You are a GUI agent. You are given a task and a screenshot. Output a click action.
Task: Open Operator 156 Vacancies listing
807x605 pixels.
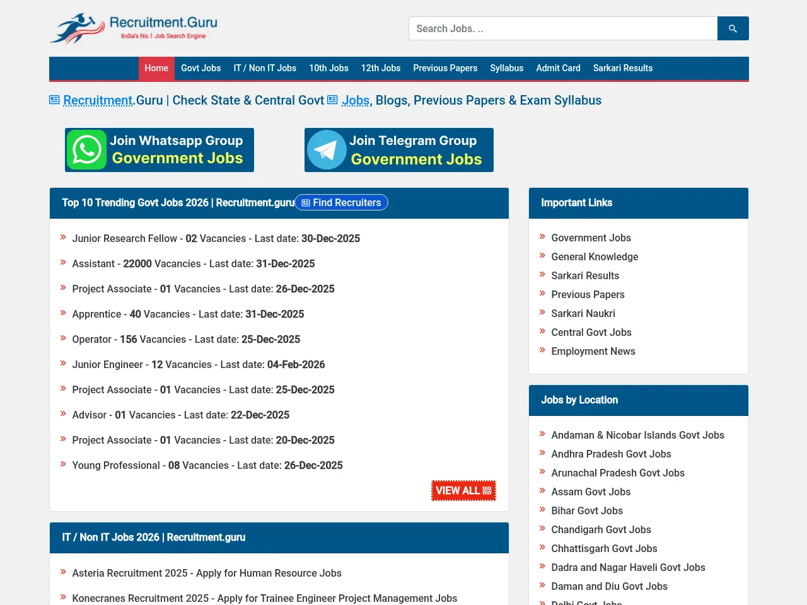[186, 339]
